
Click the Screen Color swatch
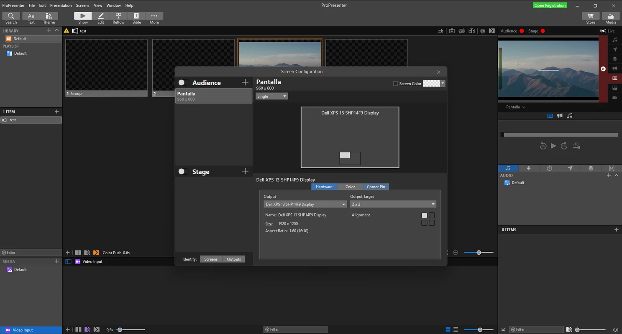(431, 83)
